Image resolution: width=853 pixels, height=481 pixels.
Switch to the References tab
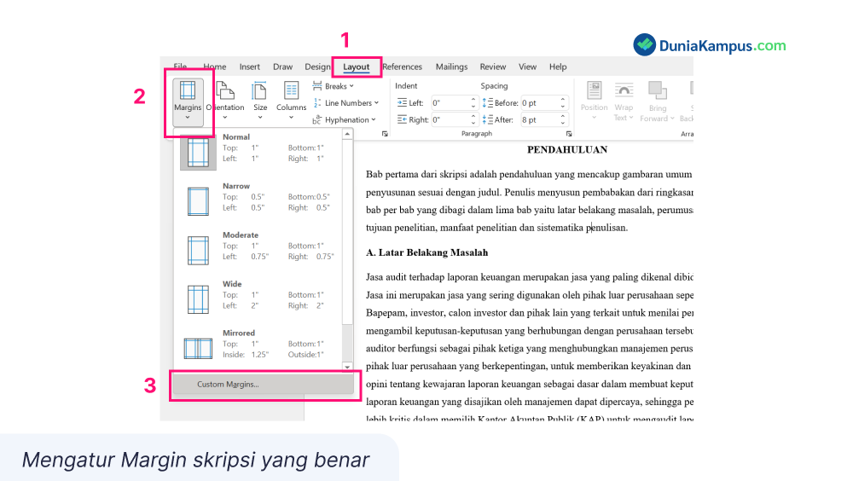[x=402, y=67]
